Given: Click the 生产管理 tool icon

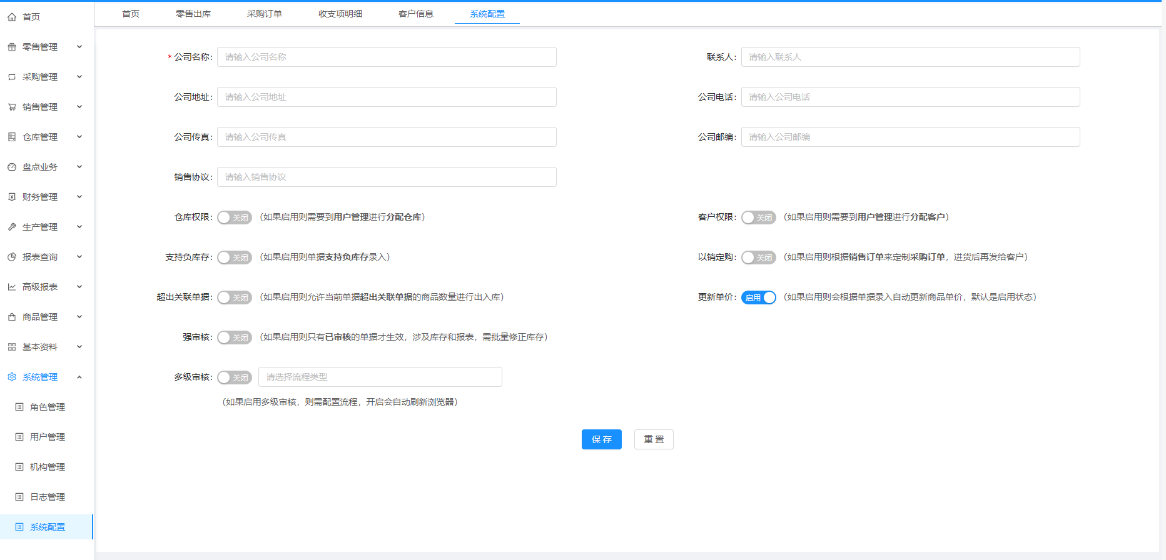Looking at the screenshot, I should click(x=12, y=227).
